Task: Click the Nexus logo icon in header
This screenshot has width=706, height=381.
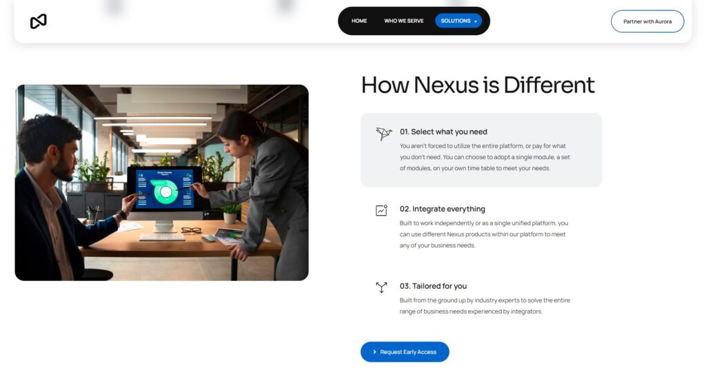Action: (39, 21)
